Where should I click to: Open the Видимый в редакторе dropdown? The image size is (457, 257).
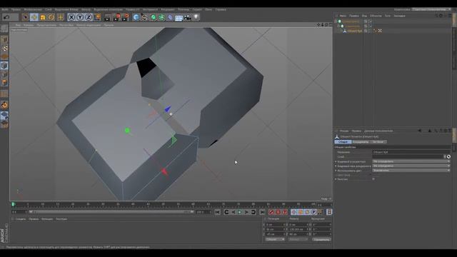point(411,161)
